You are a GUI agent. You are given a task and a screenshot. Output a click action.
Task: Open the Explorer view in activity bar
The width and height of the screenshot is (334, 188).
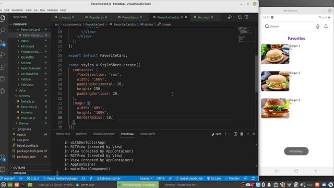3,18
